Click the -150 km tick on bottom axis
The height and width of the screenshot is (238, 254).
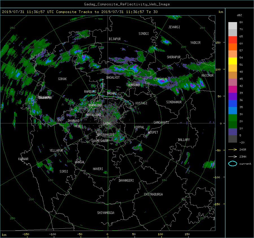(26, 234)
